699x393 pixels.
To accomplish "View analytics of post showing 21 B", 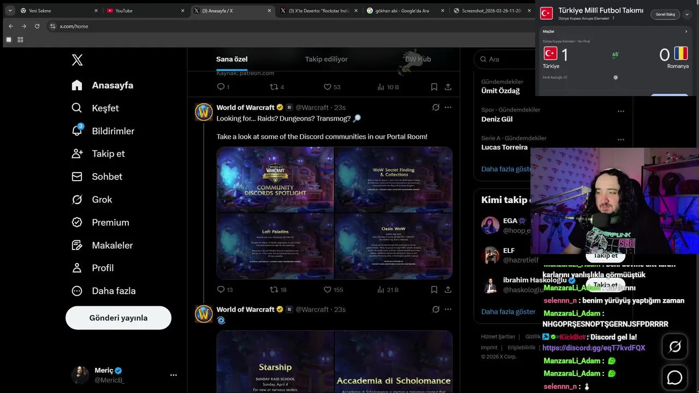I will pos(388,289).
